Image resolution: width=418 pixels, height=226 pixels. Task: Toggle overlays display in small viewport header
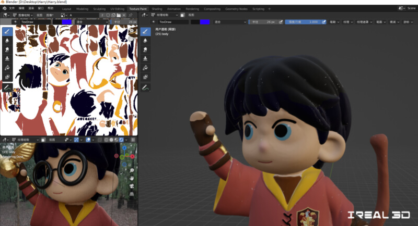tap(88, 140)
